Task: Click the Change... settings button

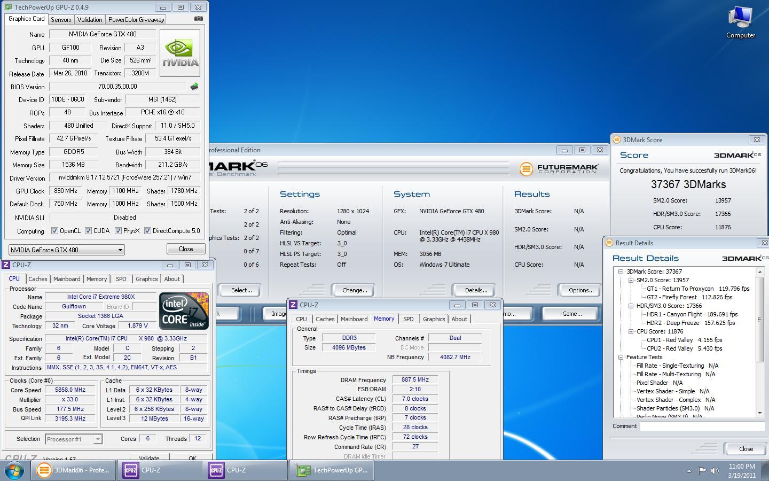Action: pyautogui.click(x=355, y=290)
